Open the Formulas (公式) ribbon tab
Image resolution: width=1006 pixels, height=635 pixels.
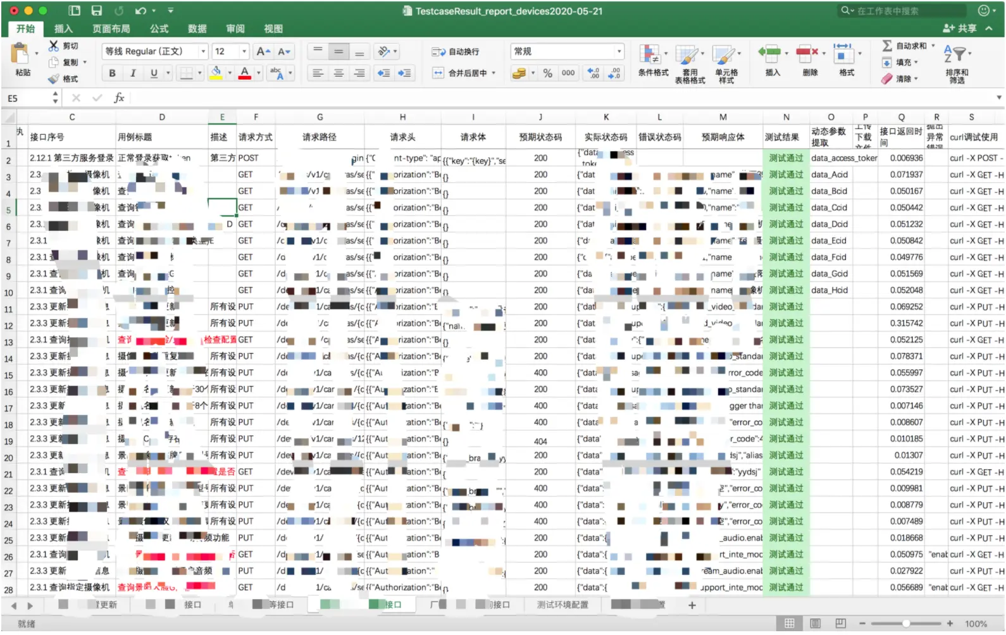(159, 29)
